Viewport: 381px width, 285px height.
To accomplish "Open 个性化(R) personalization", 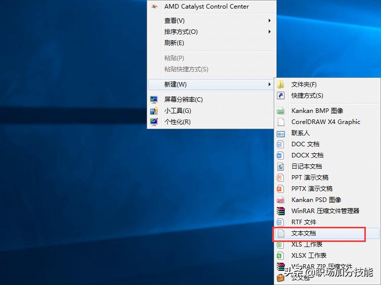I will click(211, 122).
